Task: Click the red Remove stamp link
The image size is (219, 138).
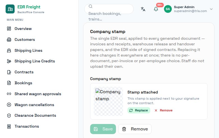Action: click(164, 110)
